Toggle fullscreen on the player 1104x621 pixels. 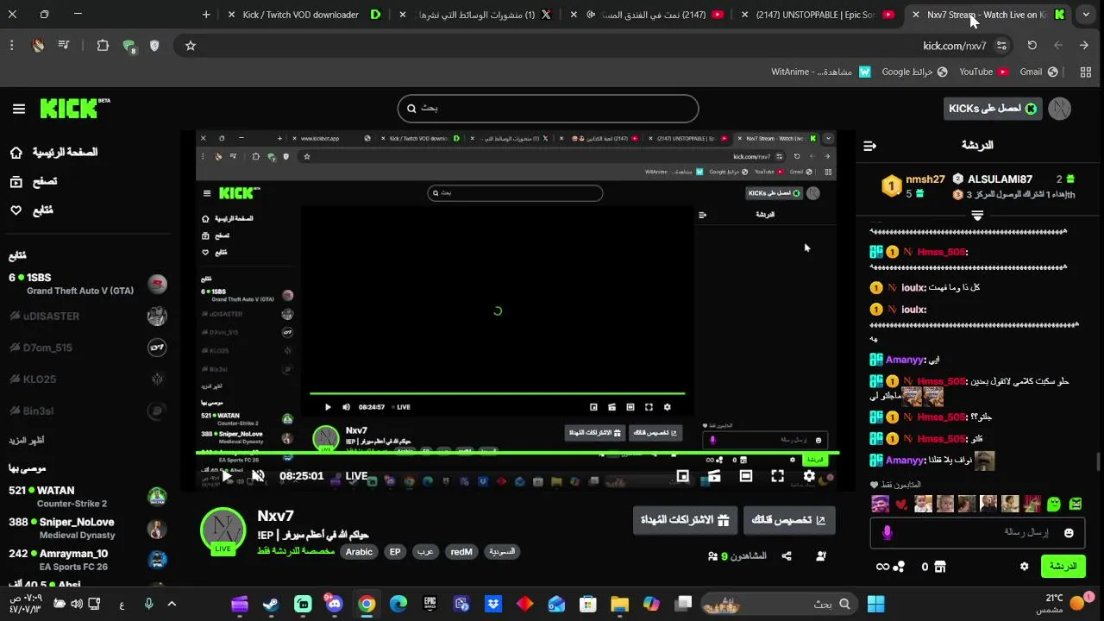click(777, 476)
